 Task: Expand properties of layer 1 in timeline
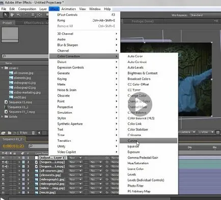point(19,158)
